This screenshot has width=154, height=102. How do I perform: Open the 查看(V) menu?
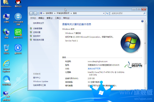click(x=50, y=18)
